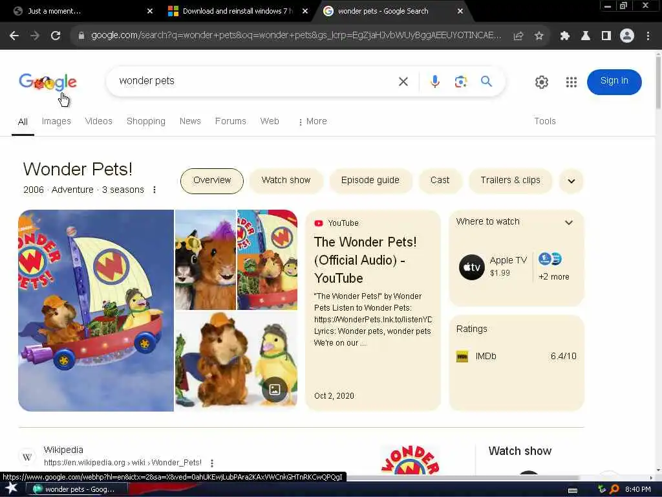Screen dimensions: 662x497
Task: Select the Trailers & clips chip
Action: tap(510, 181)
